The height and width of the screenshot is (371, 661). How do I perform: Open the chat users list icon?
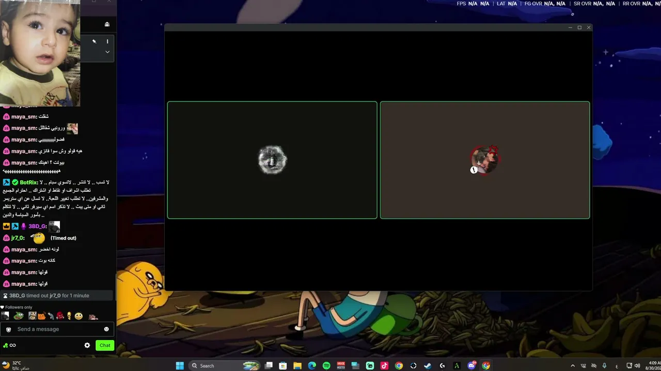pyautogui.click(x=107, y=24)
